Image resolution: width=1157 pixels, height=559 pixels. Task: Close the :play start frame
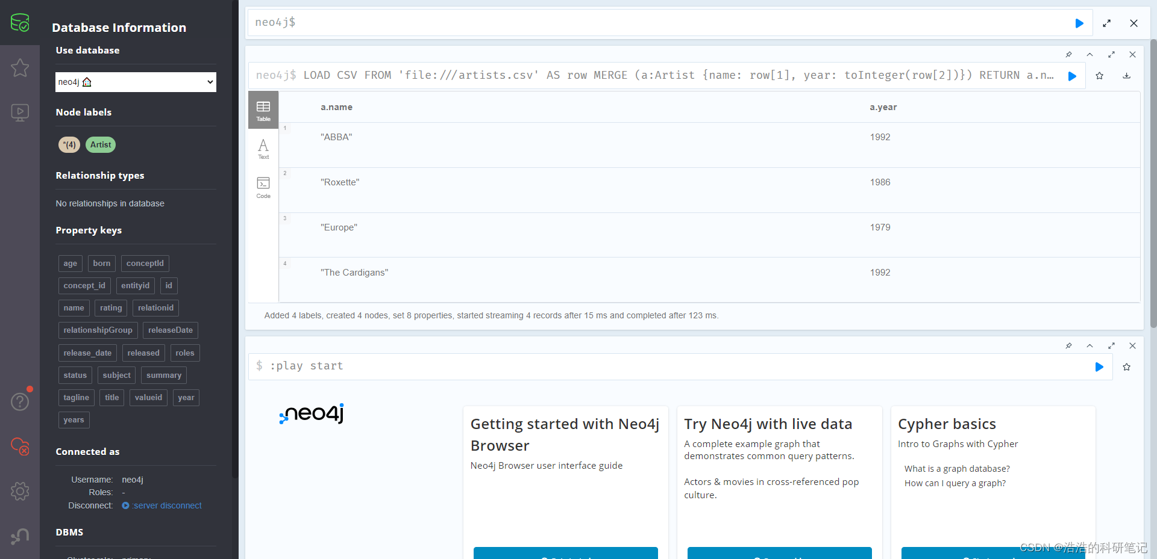1132,346
